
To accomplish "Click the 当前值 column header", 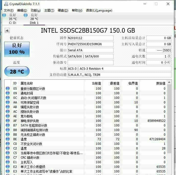I will (x=93, y=83).
